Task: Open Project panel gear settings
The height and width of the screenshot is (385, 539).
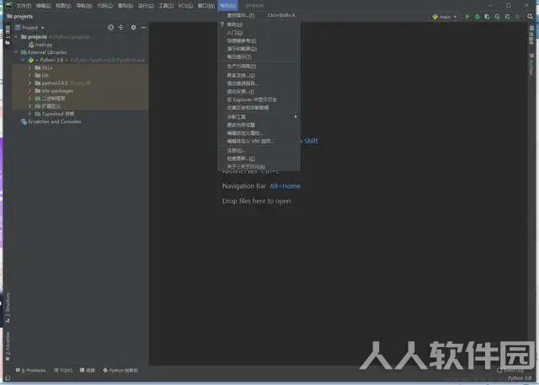Action: [133, 28]
